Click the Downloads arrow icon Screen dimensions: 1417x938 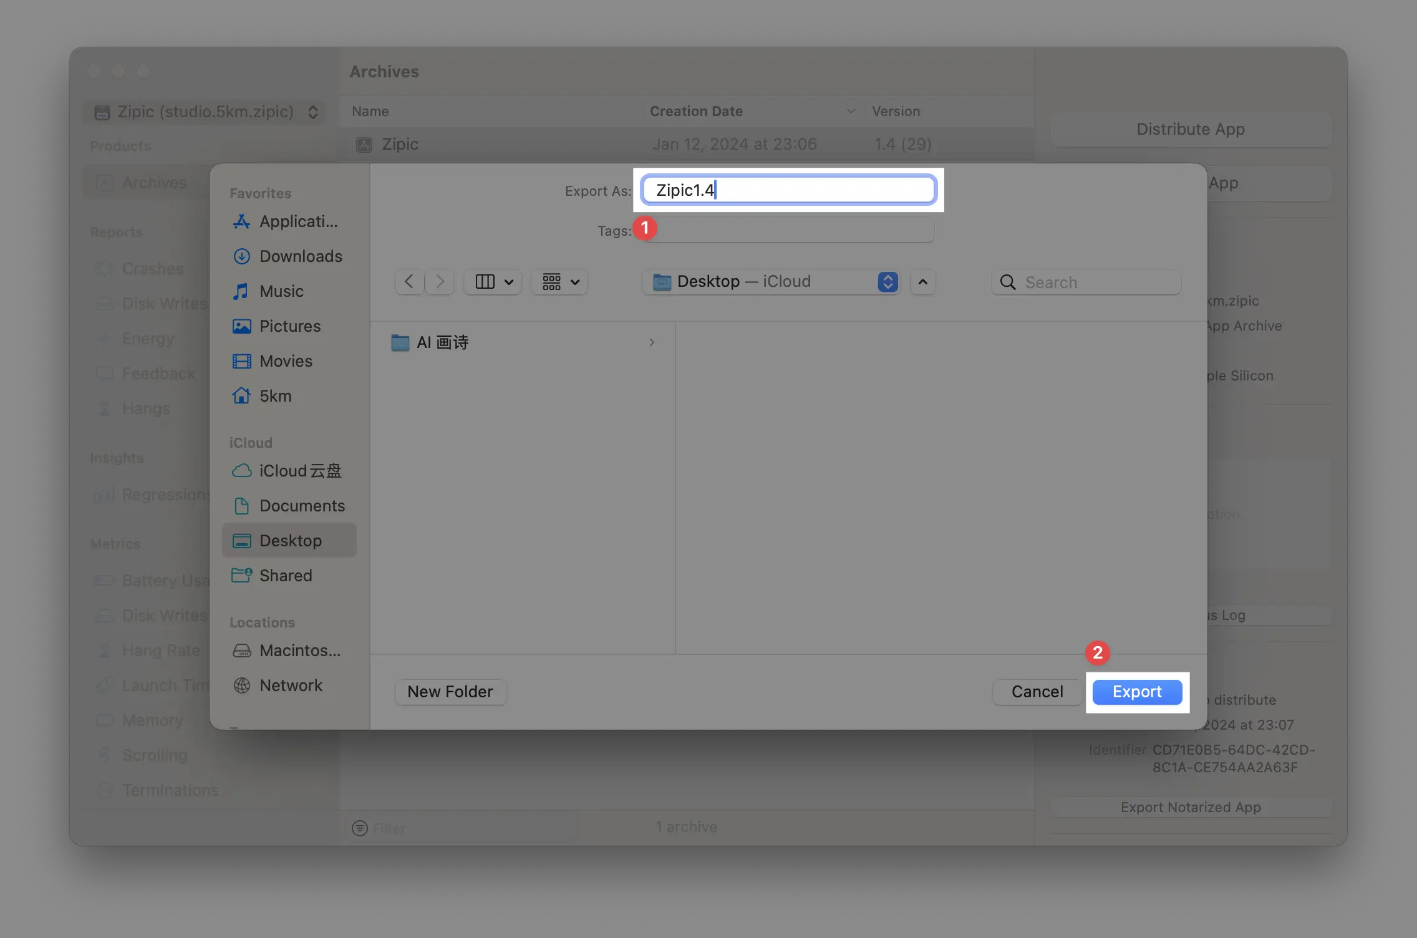coord(241,256)
